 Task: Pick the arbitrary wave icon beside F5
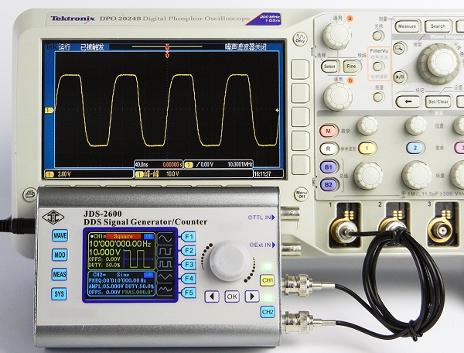point(165,289)
